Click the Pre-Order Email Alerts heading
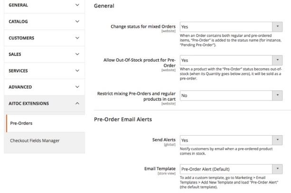 [122, 119]
